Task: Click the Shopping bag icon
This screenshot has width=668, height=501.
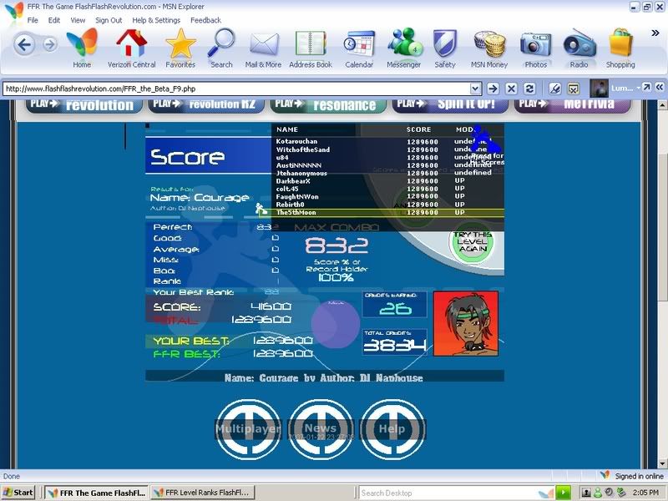Action: [x=620, y=46]
